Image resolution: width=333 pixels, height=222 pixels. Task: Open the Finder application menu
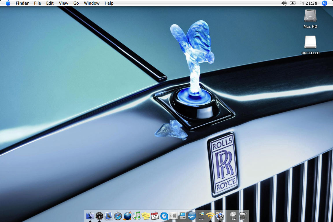coord(22,3)
